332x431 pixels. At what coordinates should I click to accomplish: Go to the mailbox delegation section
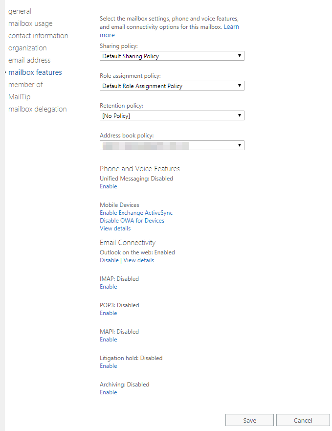tap(38, 109)
